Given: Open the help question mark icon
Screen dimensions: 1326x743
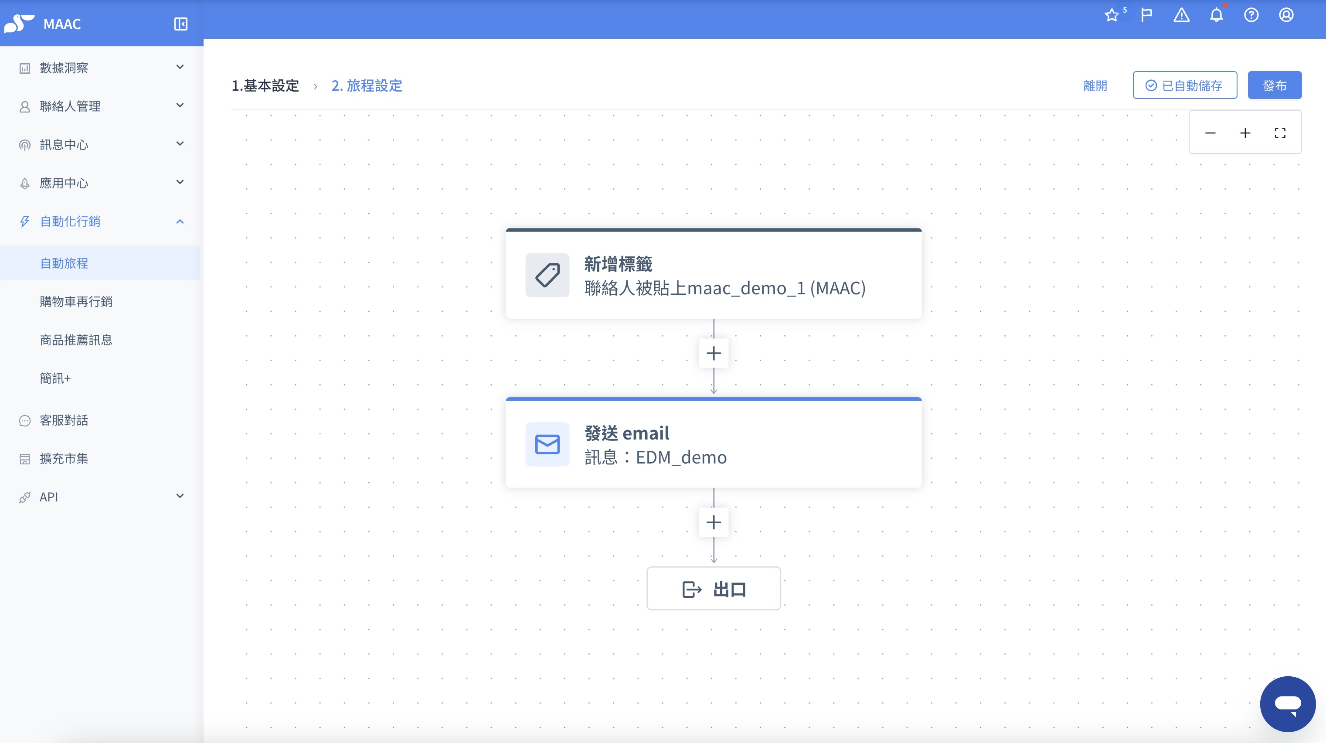Looking at the screenshot, I should (1251, 15).
